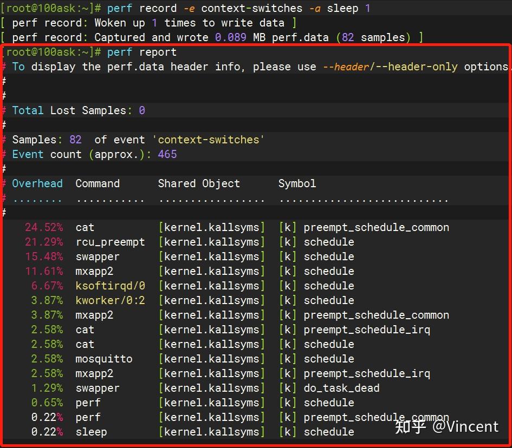Select the swapper row showing 15.48%
512x448 pixels.
(x=97, y=256)
